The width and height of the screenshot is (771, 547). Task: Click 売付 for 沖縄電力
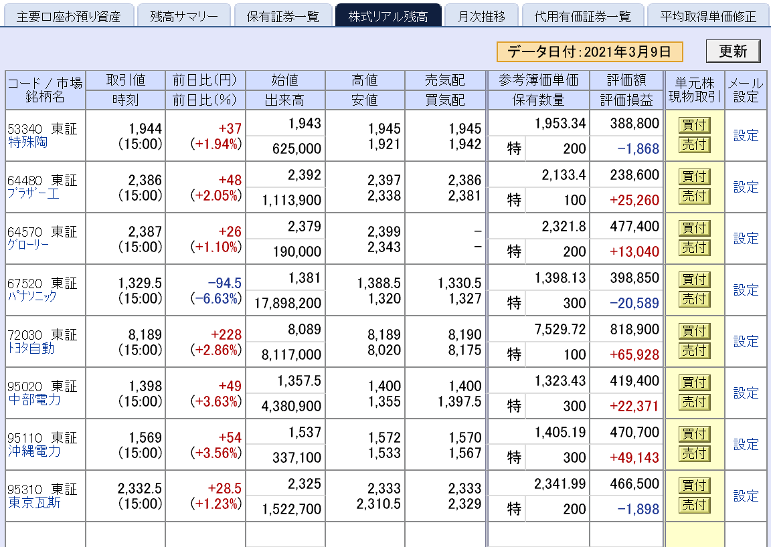[694, 453]
